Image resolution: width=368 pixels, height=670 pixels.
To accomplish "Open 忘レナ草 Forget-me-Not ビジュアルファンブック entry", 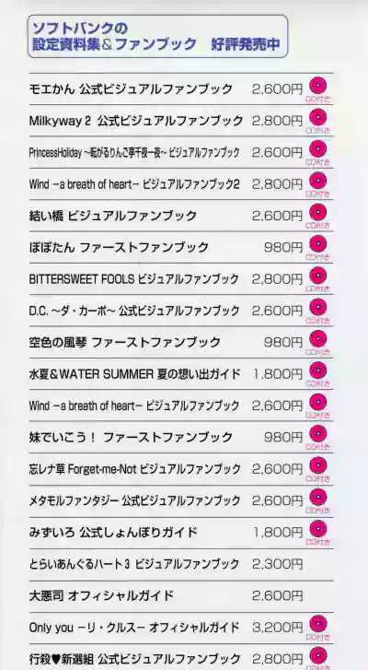I will click(x=134, y=469).
